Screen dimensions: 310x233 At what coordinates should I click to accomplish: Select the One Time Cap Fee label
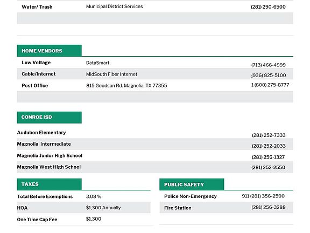coord(37,220)
